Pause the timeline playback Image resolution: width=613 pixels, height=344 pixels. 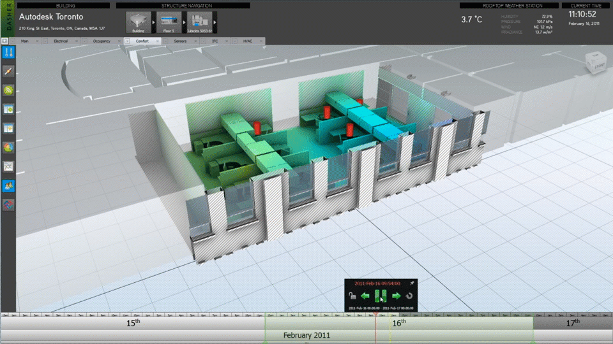381,296
